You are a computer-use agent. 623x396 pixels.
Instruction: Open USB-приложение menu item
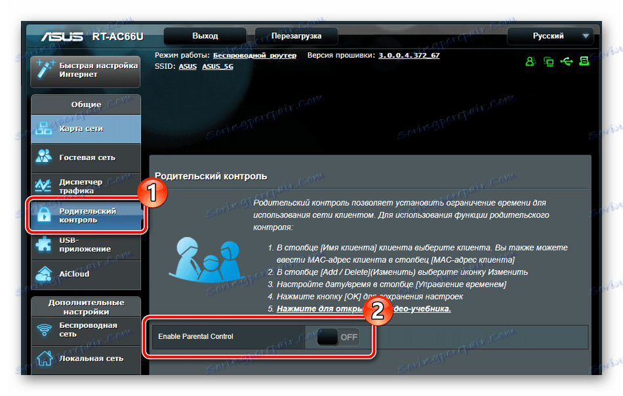coord(86,245)
